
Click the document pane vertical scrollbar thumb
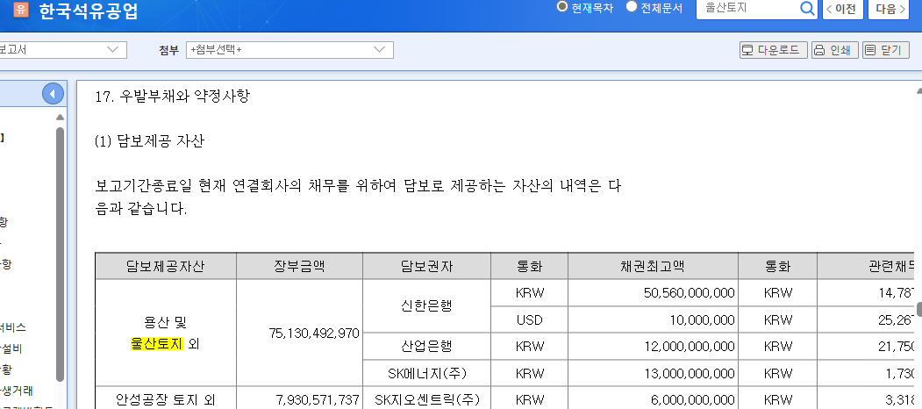[x=918, y=309]
